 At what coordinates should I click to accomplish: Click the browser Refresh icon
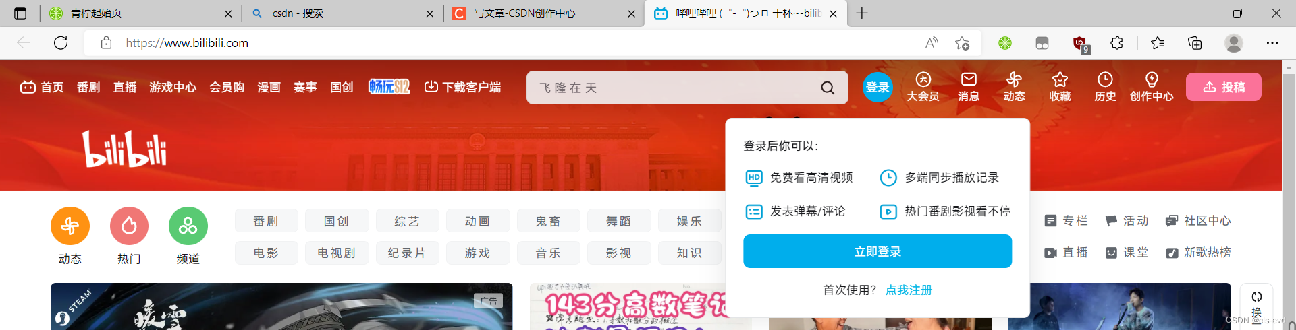pos(61,43)
